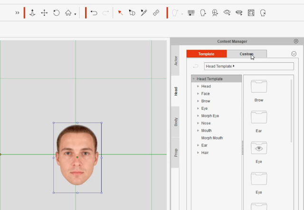Open the Body side tab
Screen dimensions: 304x210
175,122
